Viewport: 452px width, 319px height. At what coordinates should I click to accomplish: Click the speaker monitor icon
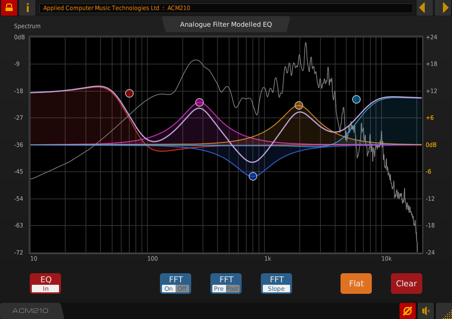[x=426, y=311]
